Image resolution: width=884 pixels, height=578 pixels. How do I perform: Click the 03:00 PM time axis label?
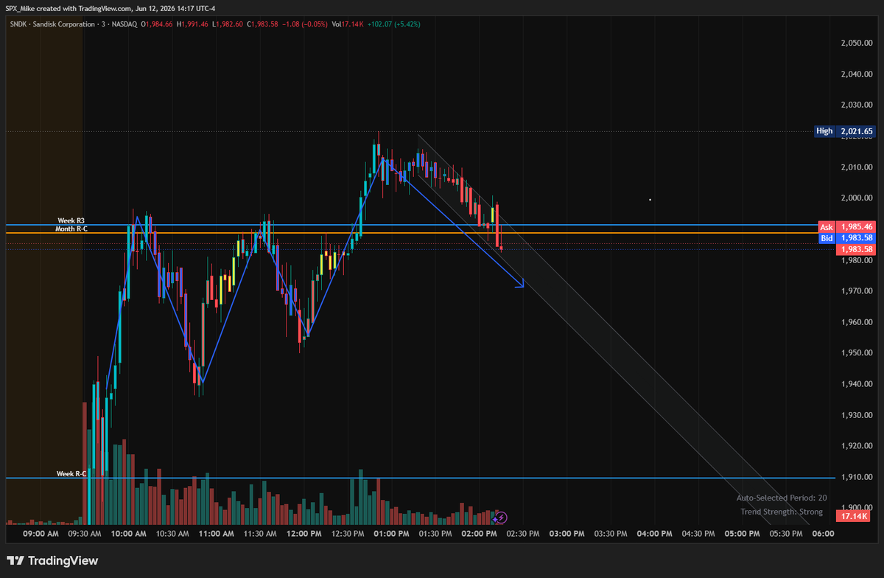(x=566, y=533)
